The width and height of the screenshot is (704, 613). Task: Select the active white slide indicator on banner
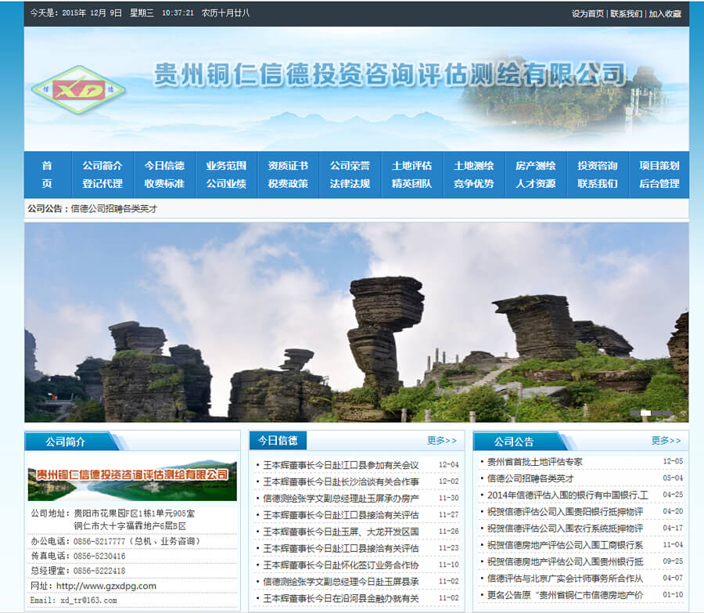646,413
